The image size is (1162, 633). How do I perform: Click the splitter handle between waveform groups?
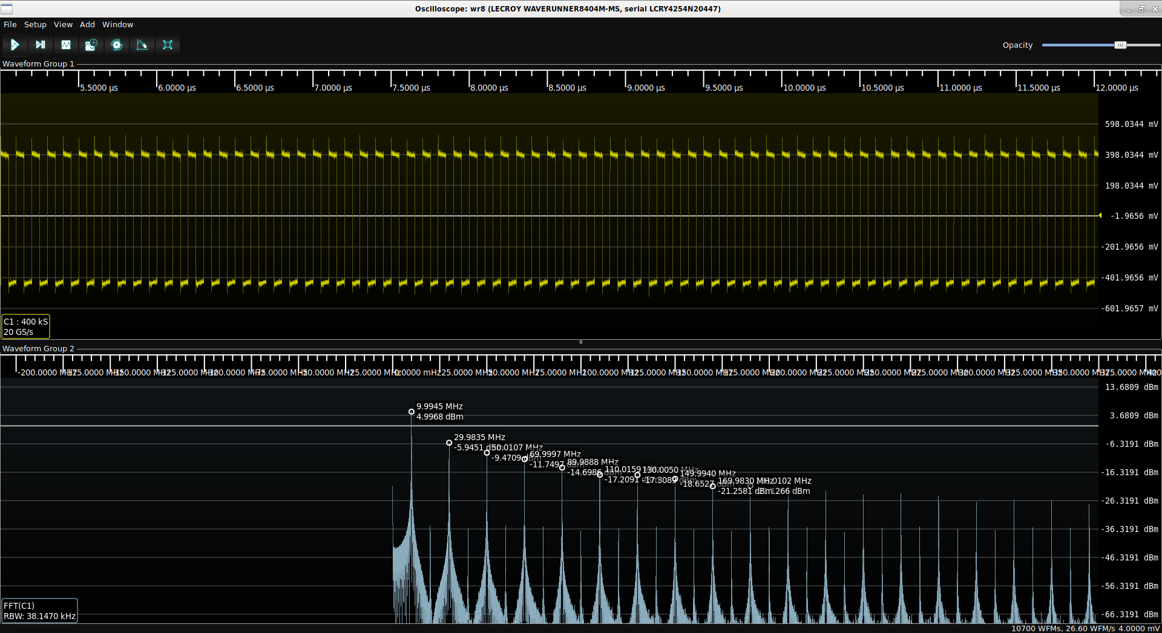coord(581,342)
